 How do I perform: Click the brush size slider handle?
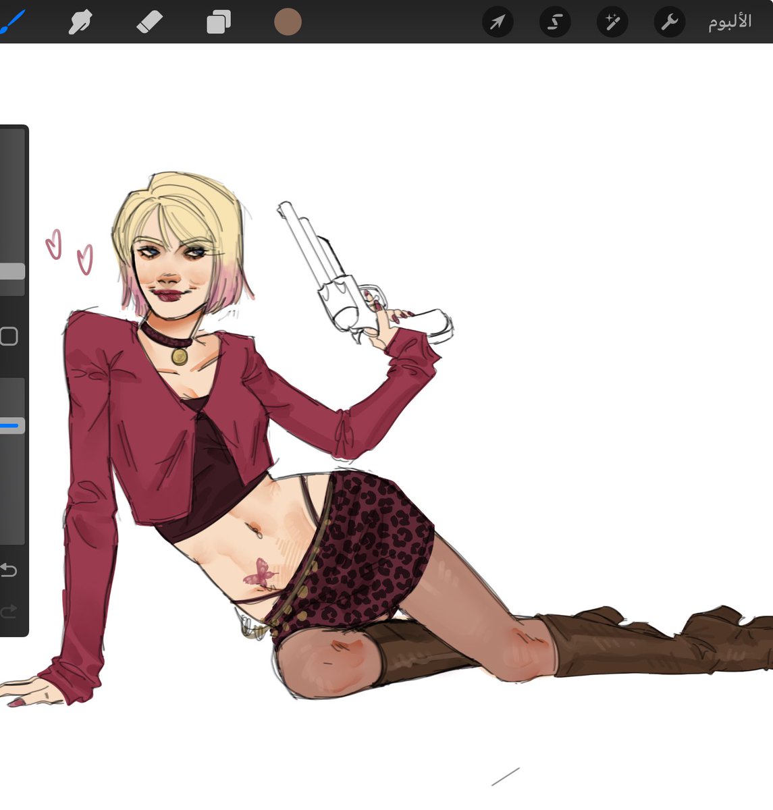coord(11,271)
